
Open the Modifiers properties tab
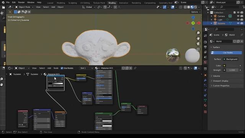pos(205,80)
